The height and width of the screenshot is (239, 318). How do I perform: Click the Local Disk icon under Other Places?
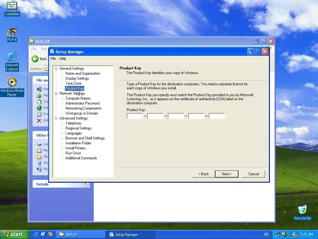(39, 144)
